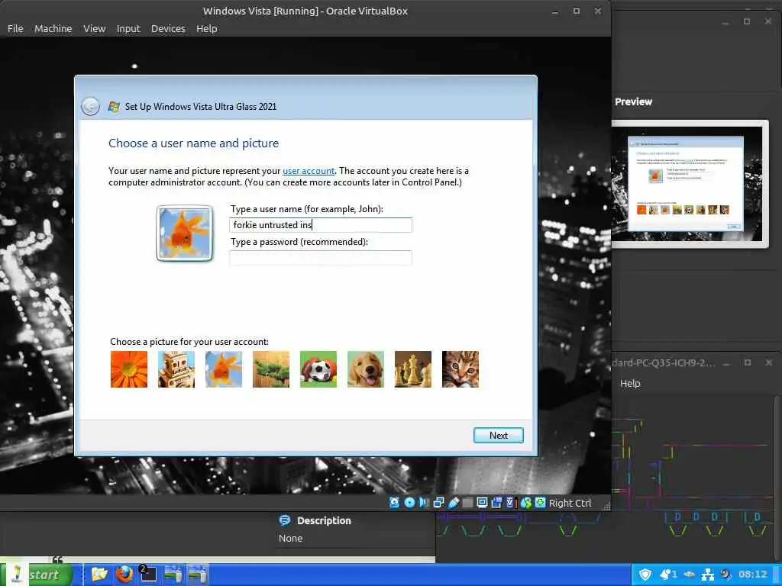Click the system tray icon left of the clock
This screenshot has width=782, height=586.
pos(725,574)
